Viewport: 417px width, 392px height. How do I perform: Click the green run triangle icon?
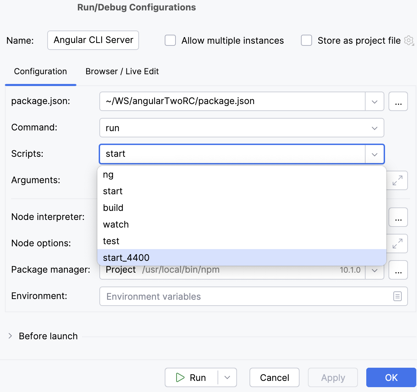181,377
